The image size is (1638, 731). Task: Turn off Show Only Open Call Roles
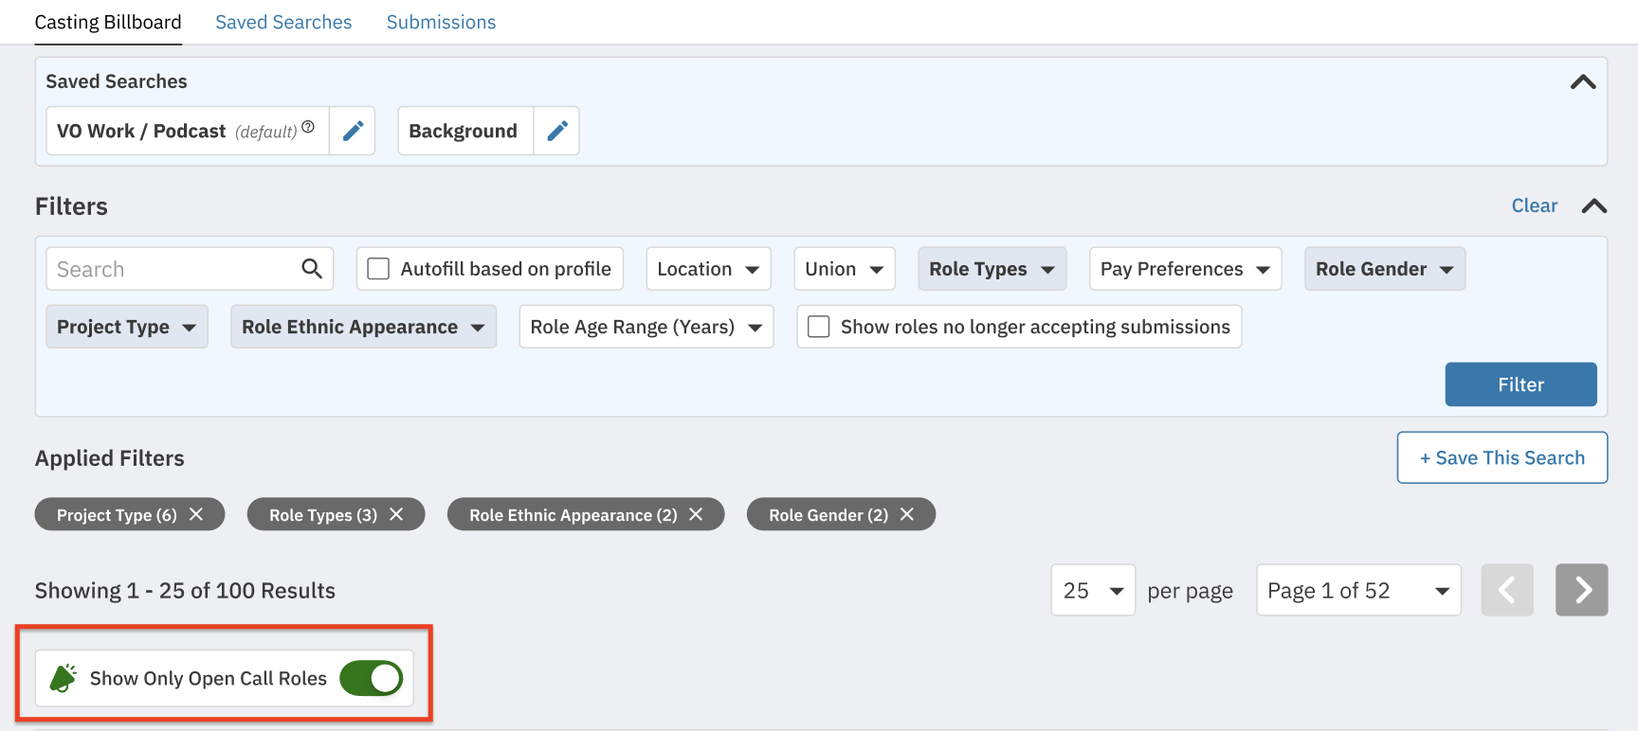[x=372, y=678]
